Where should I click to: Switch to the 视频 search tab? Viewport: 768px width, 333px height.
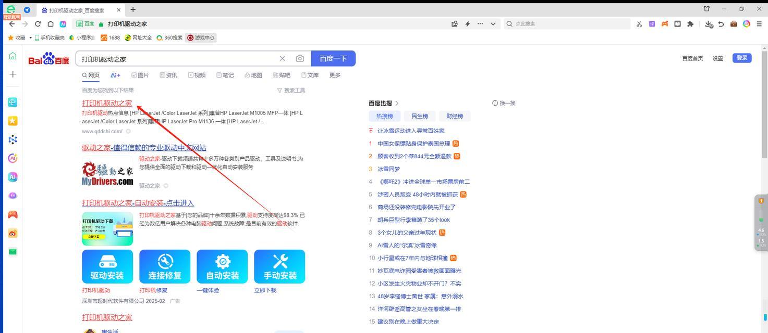click(x=197, y=75)
